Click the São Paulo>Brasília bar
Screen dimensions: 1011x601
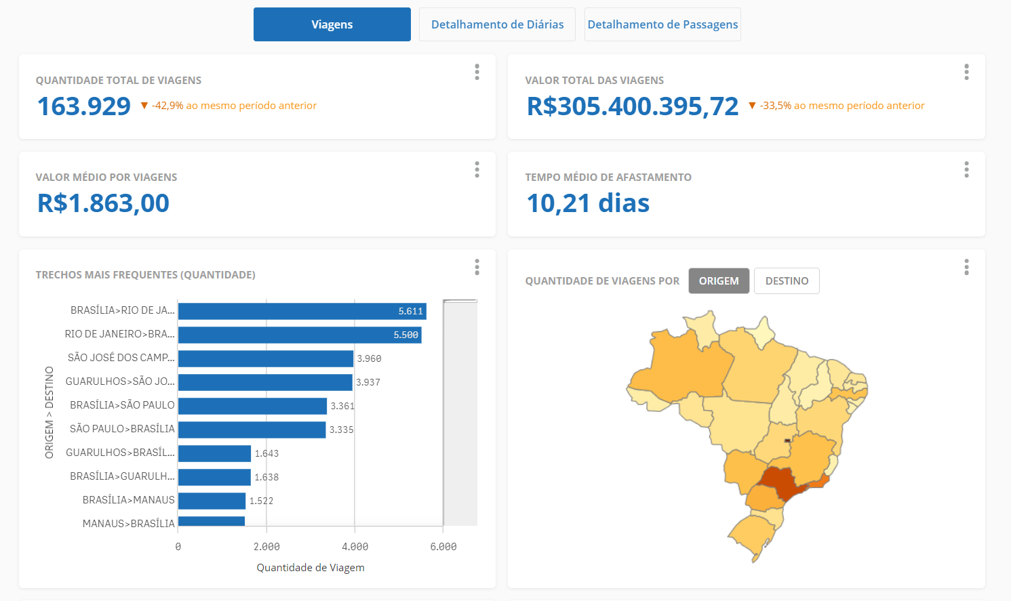[x=252, y=430]
